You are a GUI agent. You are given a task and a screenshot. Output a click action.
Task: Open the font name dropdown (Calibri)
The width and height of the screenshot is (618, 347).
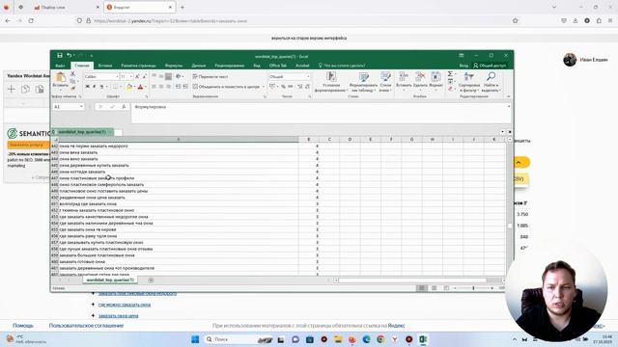tap(117, 76)
